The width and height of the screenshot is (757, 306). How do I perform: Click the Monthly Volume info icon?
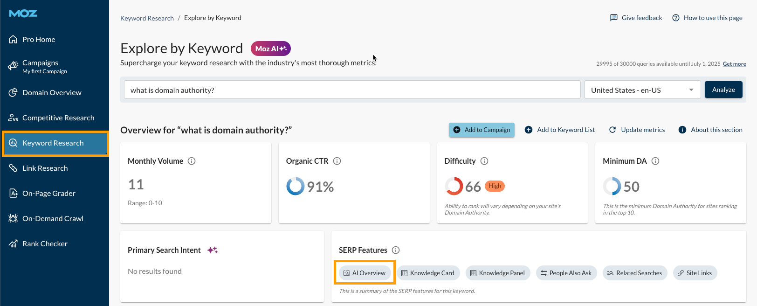click(x=192, y=161)
